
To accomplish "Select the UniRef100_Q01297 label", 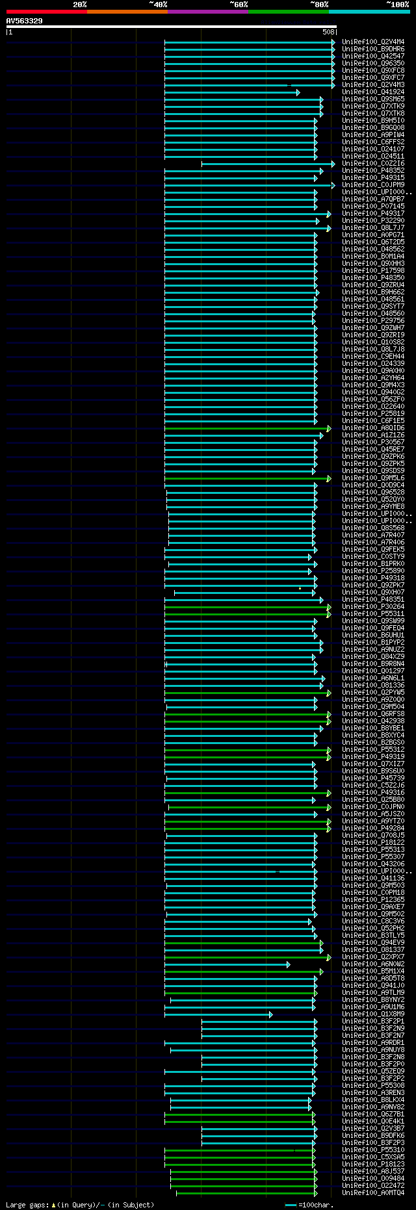I will coord(373,671).
